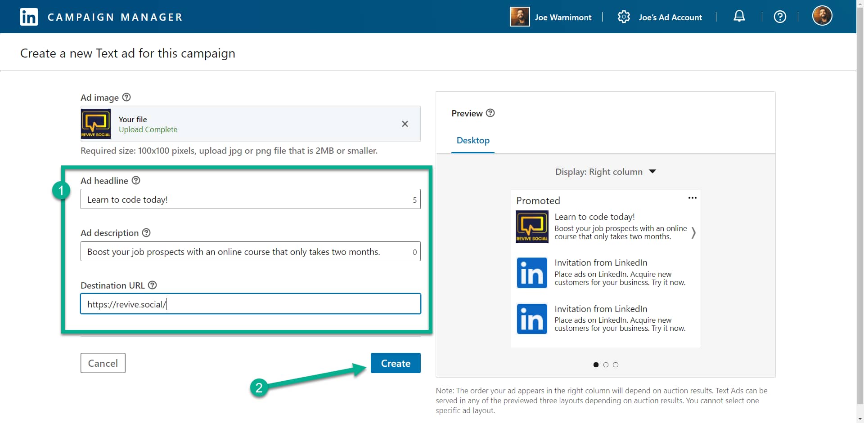The image size is (864, 423).
Task: Select the second preview layout dot
Action: [606, 365]
